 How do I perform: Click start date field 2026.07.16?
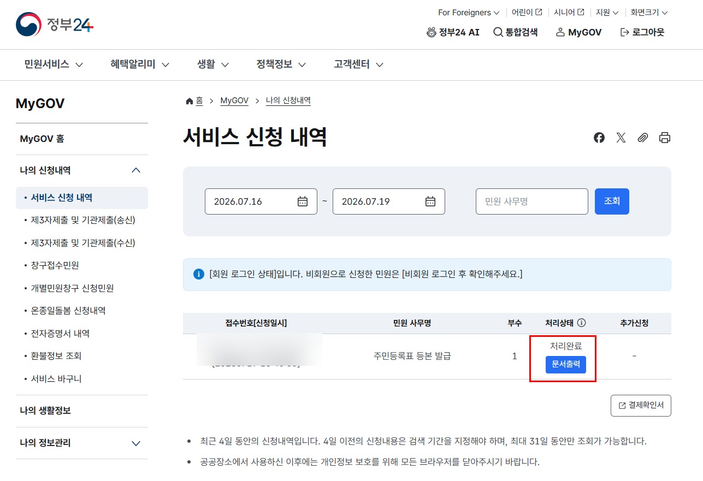[x=261, y=201]
